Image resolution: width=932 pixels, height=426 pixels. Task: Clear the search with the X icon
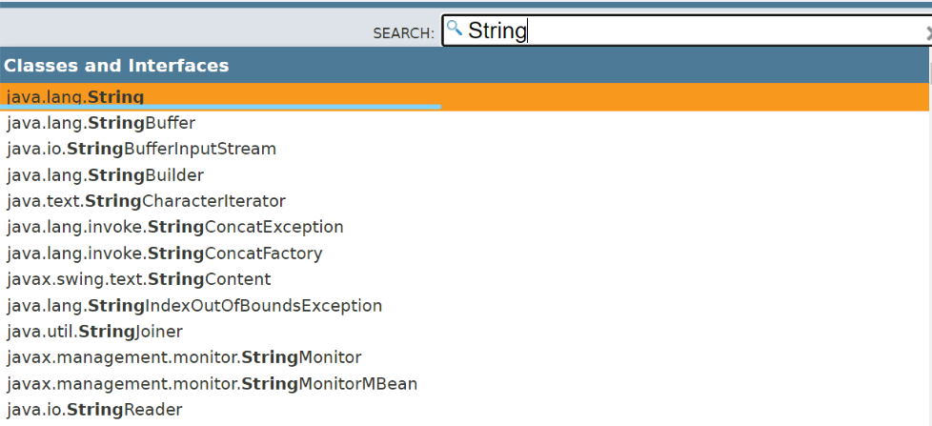click(x=928, y=32)
